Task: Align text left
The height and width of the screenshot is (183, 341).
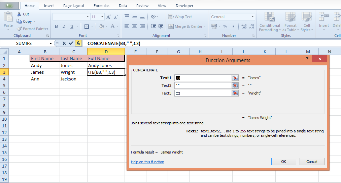Action: (127, 26)
